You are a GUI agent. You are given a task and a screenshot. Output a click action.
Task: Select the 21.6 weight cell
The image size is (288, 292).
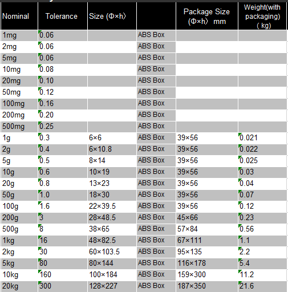(x=262, y=286)
